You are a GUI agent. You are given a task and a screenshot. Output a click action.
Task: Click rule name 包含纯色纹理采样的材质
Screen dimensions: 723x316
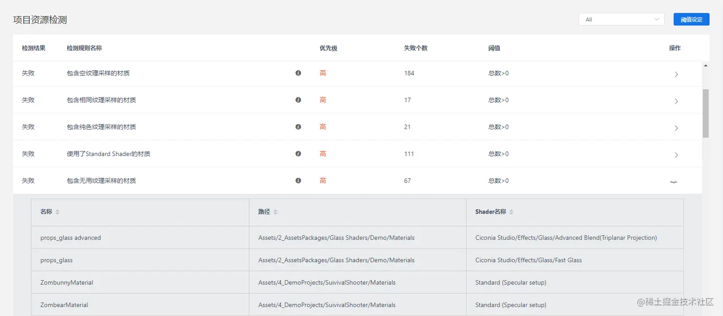tap(101, 127)
